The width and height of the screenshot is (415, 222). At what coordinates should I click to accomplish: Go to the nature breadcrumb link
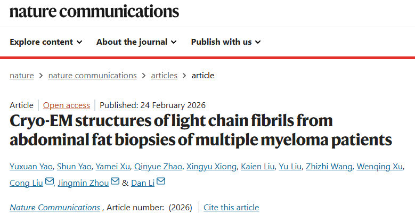coord(21,76)
